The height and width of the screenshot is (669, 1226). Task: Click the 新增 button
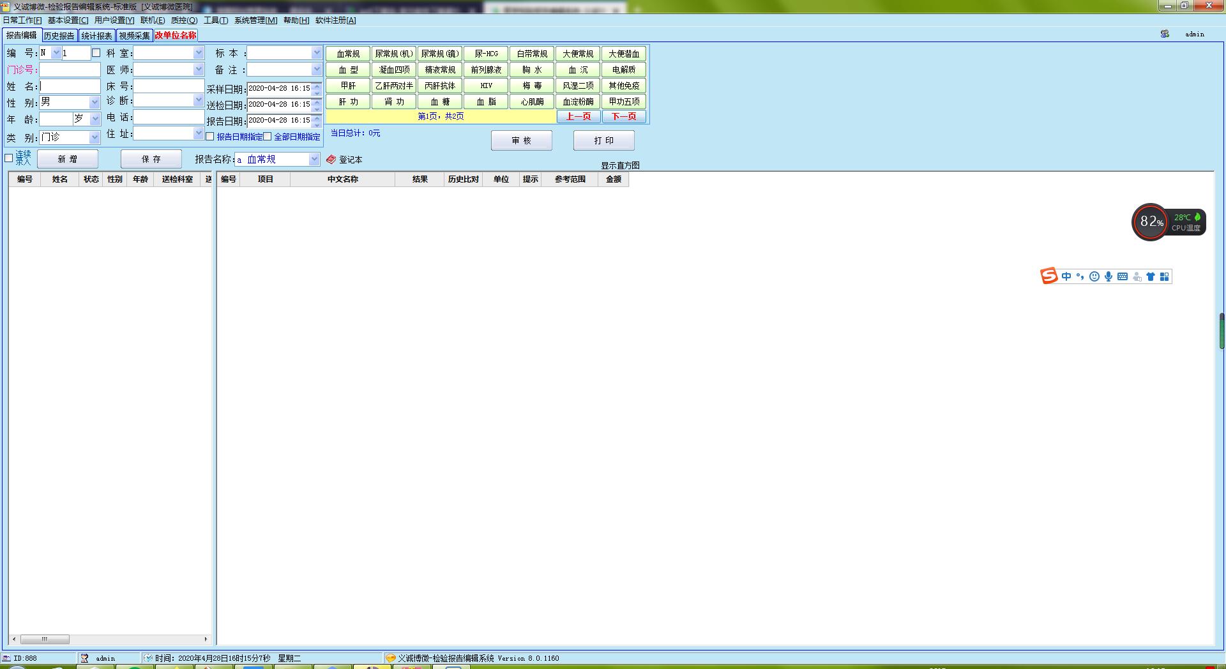coord(68,159)
